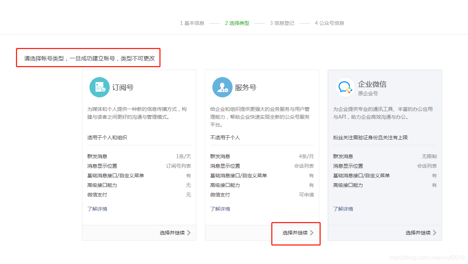Click the chevron arrow in 订阅号 card footer
The height and width of the screenshot is (264, 468).
pyautogui.click(x=189, y=233)
